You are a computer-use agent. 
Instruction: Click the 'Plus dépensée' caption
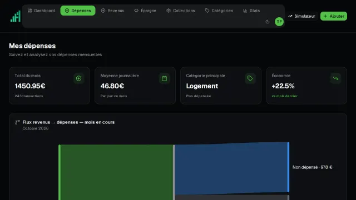tap(199, 96)
